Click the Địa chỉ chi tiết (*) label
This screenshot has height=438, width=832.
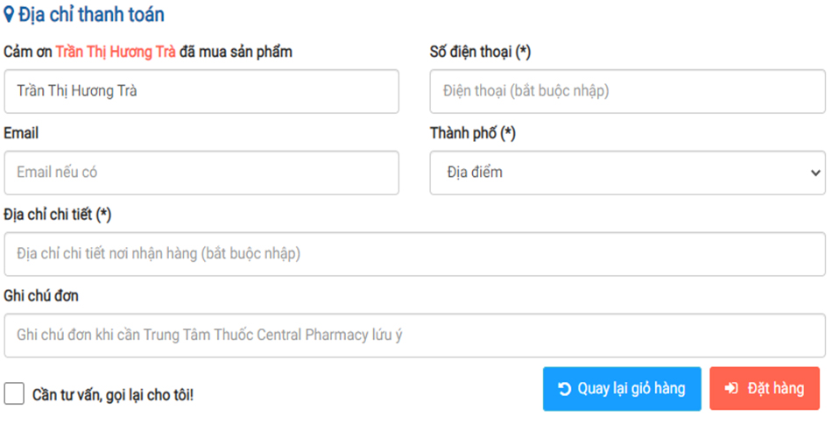click(58, 215)
